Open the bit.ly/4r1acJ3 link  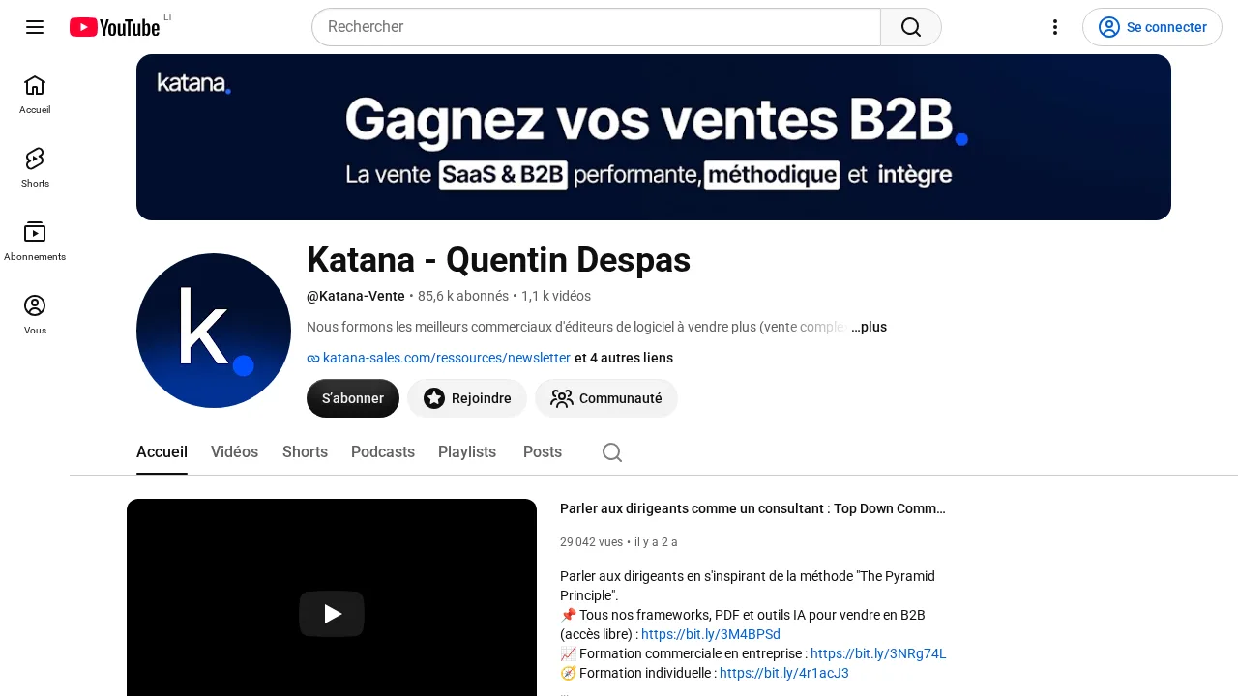pyautogui.click(x=784, y=673)
